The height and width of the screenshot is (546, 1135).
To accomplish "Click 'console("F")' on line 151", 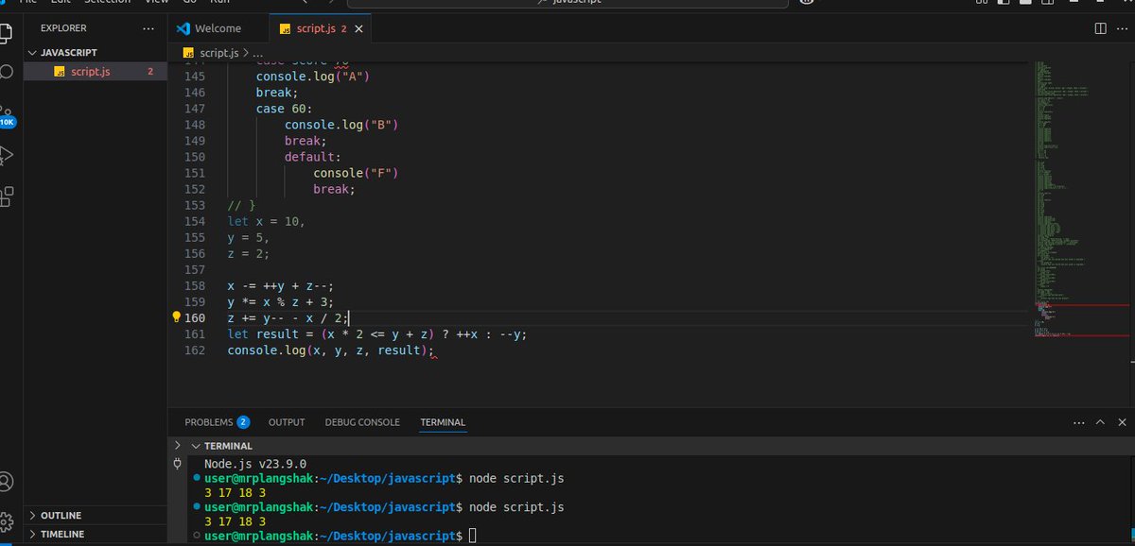I will (x=356, y=173).
